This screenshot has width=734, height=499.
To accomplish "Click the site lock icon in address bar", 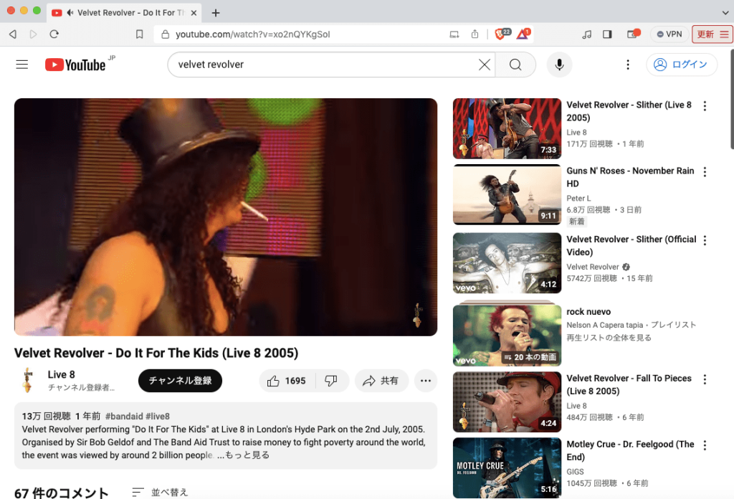I will [x=165, y=34].
